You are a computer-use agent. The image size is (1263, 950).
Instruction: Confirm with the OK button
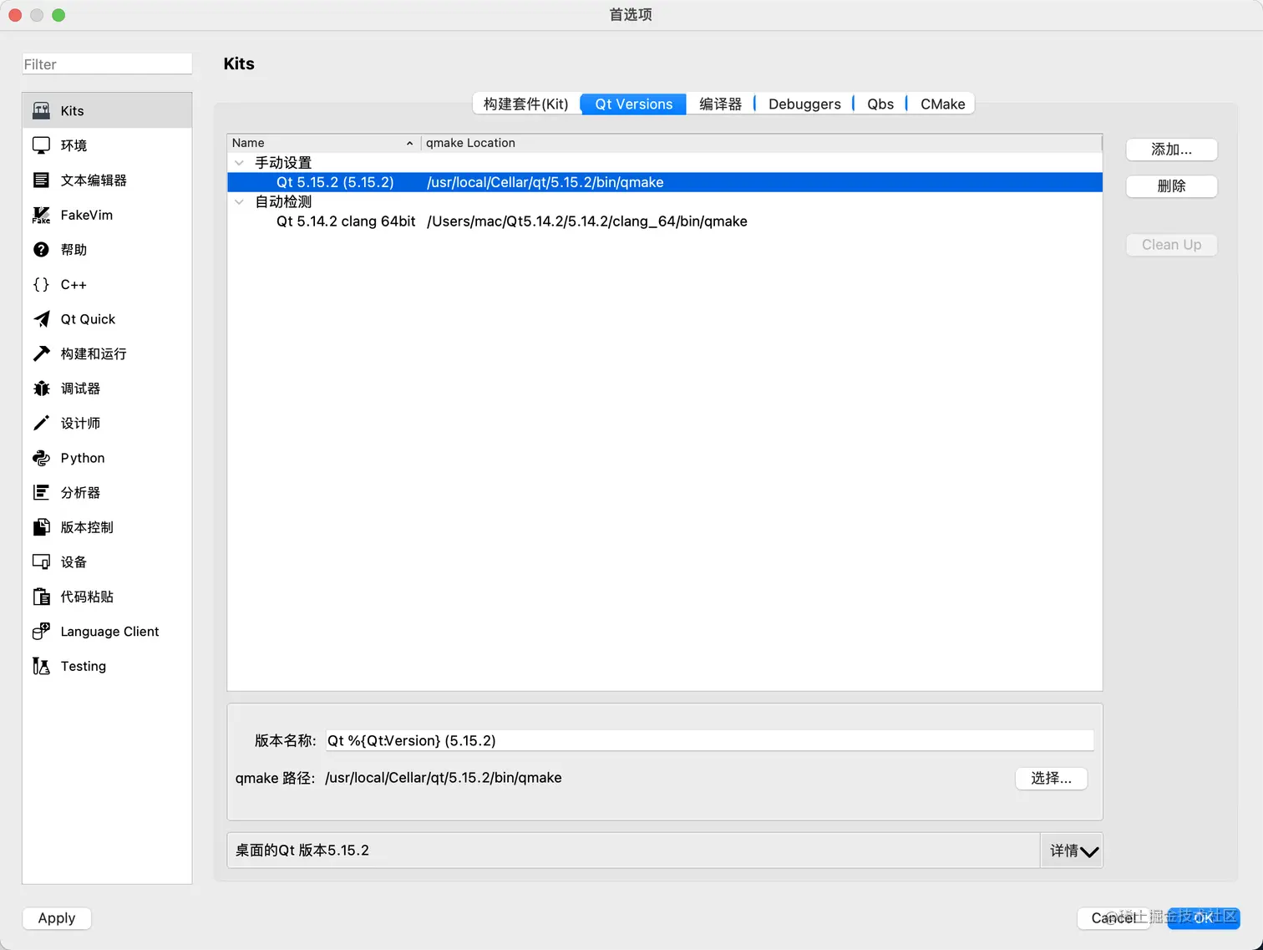point(1203,918)
